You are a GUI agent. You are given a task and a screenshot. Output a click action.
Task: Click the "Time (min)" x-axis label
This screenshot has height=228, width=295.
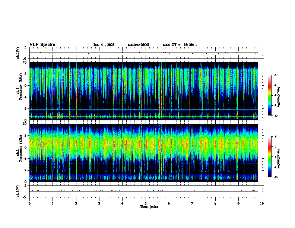(x=149, y=207)
